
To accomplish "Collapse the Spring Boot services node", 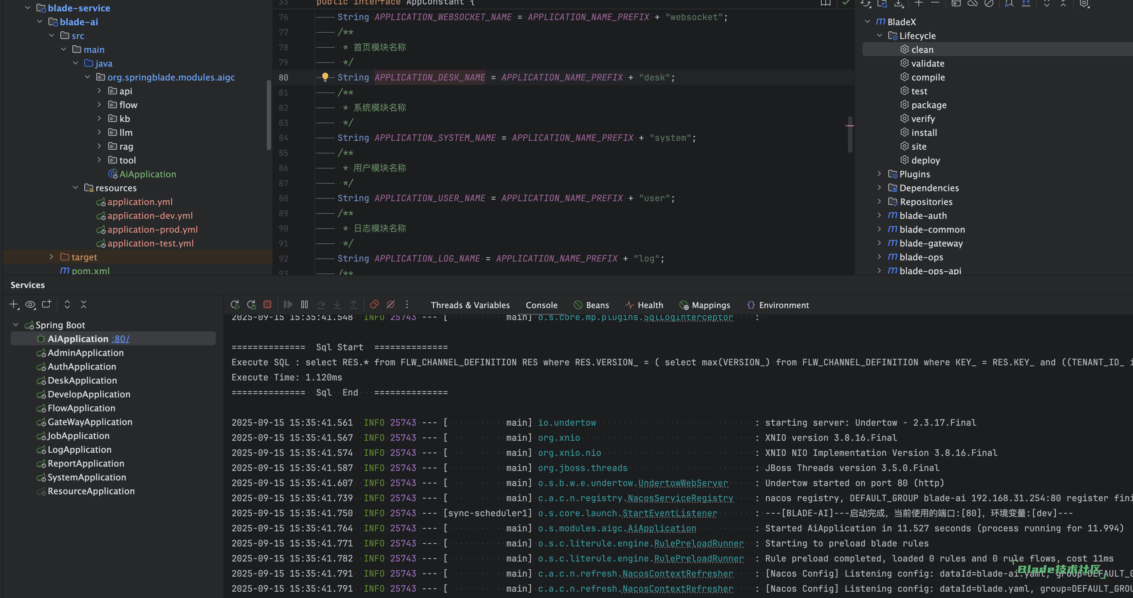I will click(16, 324).
